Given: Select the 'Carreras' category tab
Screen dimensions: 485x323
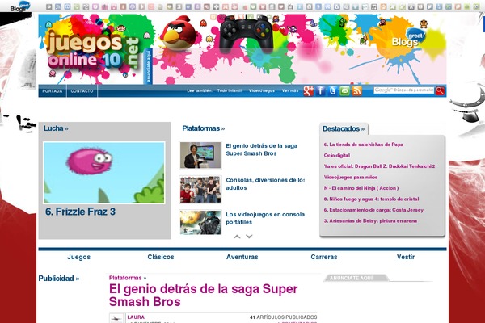Looking at the screenshot, I should (x=324, y=257).
